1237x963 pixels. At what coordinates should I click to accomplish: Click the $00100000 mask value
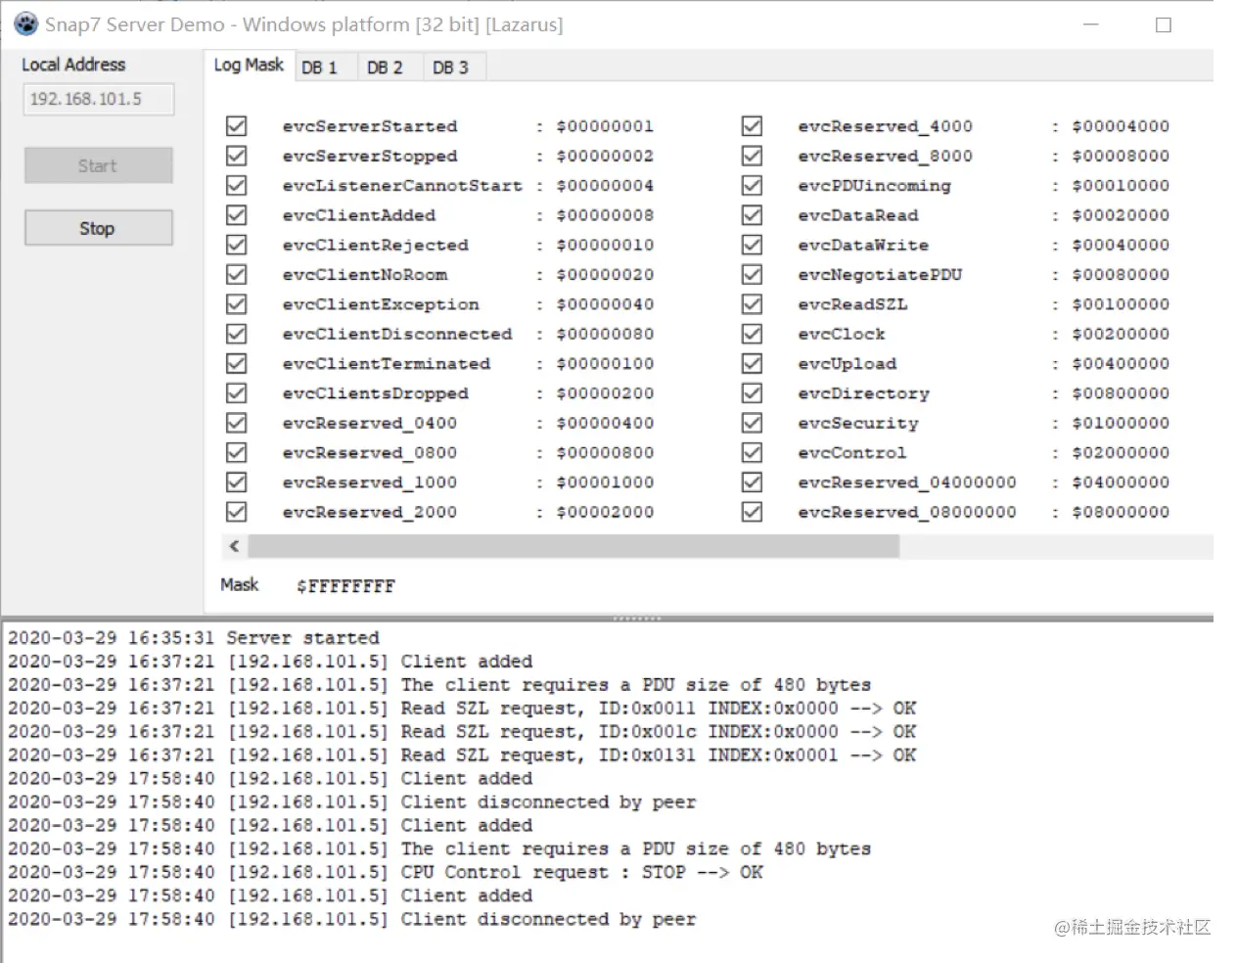pos(1121,304)
